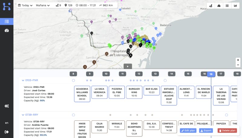The width and height of the screenshot is (242, 138).
Task: Zoom in the map with plus button
Action: [238, 60]
